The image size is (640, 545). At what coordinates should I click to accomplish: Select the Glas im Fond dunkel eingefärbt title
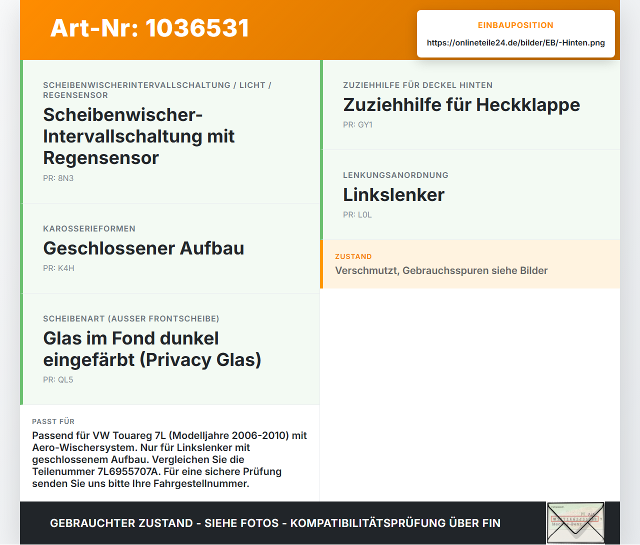[x=152, y=349]
